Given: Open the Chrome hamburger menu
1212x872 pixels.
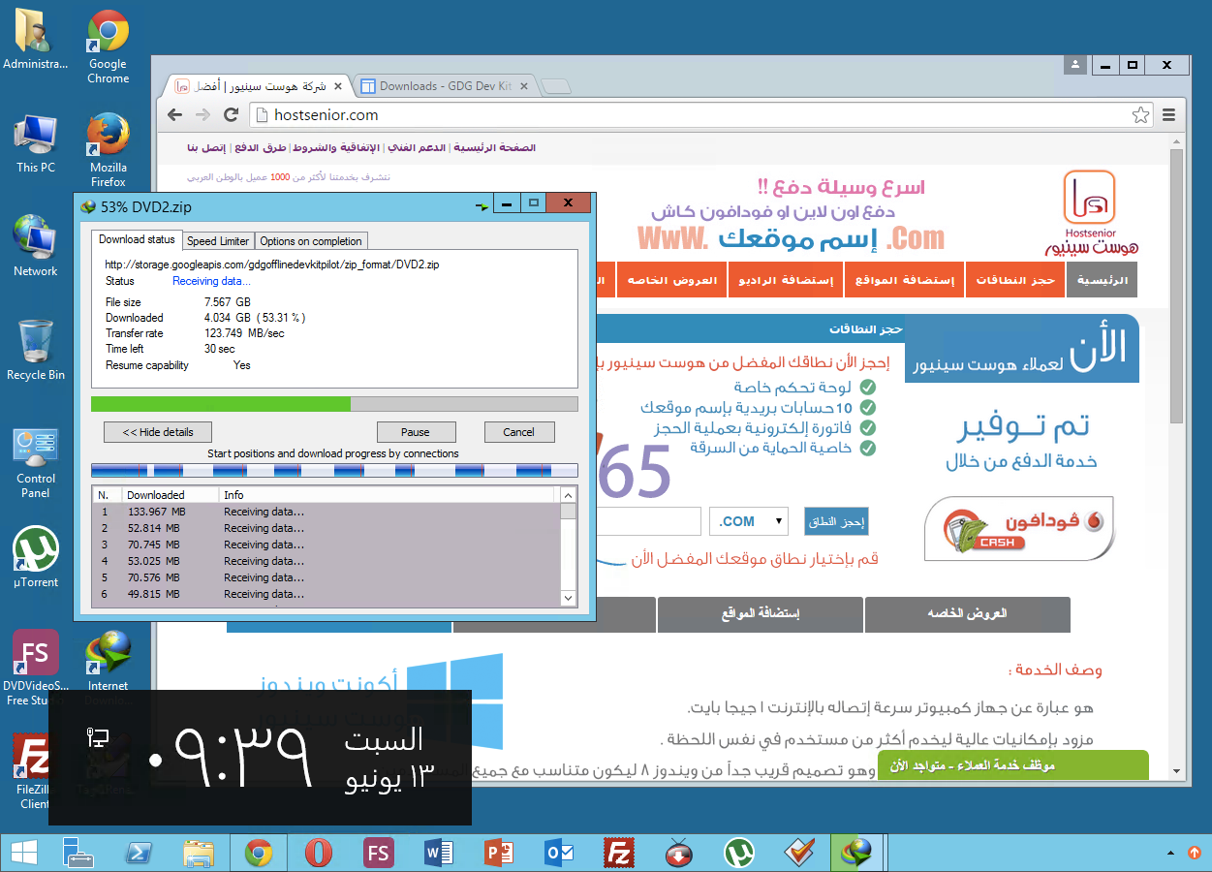Looking at the screenshot, I should [x=1168, y=115].
